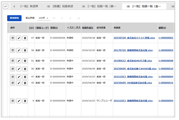Select management ID cell E-000000046

point(58,77)
